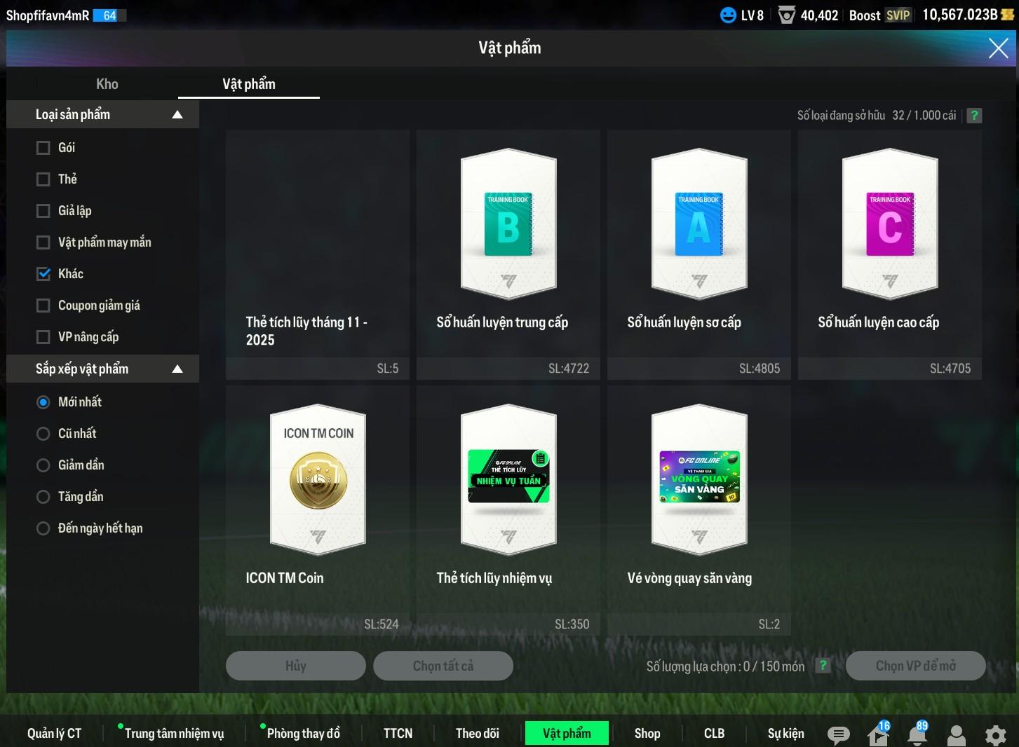Open Shop from the bottom menu

click(647, 733)
